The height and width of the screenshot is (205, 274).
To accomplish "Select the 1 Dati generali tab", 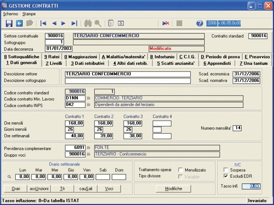I will 22,63.
